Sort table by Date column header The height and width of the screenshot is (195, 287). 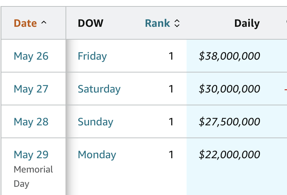pyautogui.click(x=25, y=23)
